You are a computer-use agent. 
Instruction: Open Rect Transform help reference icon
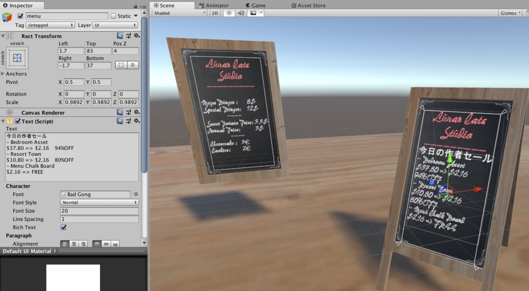(120, 36)
